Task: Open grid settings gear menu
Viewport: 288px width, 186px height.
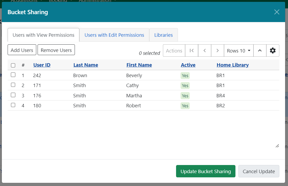Action: coord(273,51)
